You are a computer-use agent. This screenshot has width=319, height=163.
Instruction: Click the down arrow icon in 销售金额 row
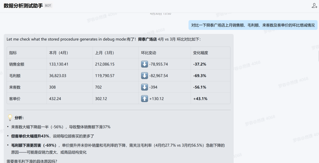144,64
